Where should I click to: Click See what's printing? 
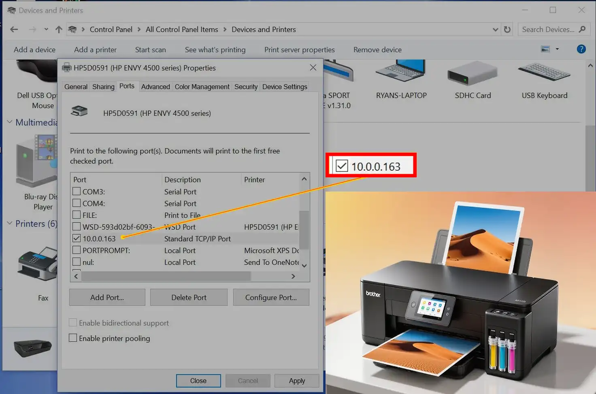[215, 49]
